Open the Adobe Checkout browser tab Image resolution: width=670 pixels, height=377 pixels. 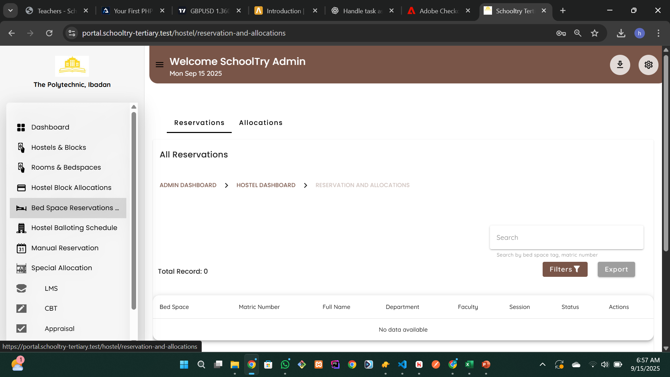[439, 11]
